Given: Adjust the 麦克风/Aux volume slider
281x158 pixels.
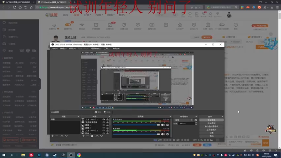Looking at the screenshot, I should click(x=136, y=125).
